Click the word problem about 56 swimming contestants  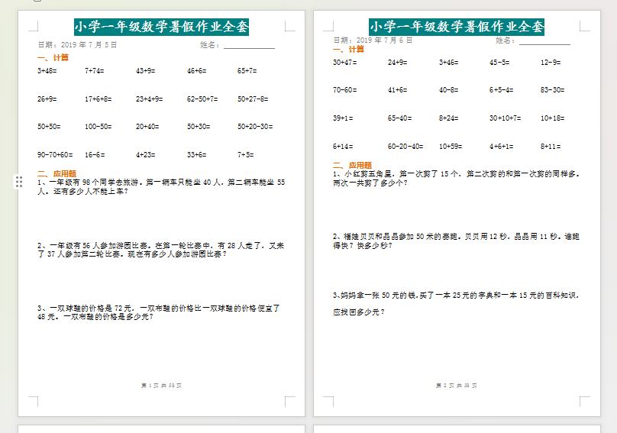tap(161, 250)
